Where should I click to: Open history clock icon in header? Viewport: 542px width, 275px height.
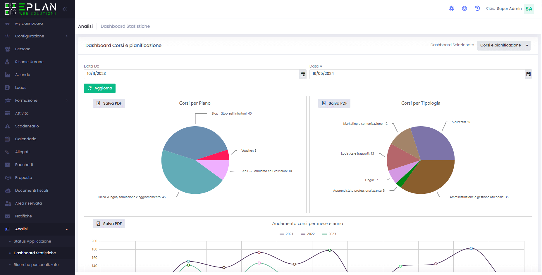[x=477, y=8]
